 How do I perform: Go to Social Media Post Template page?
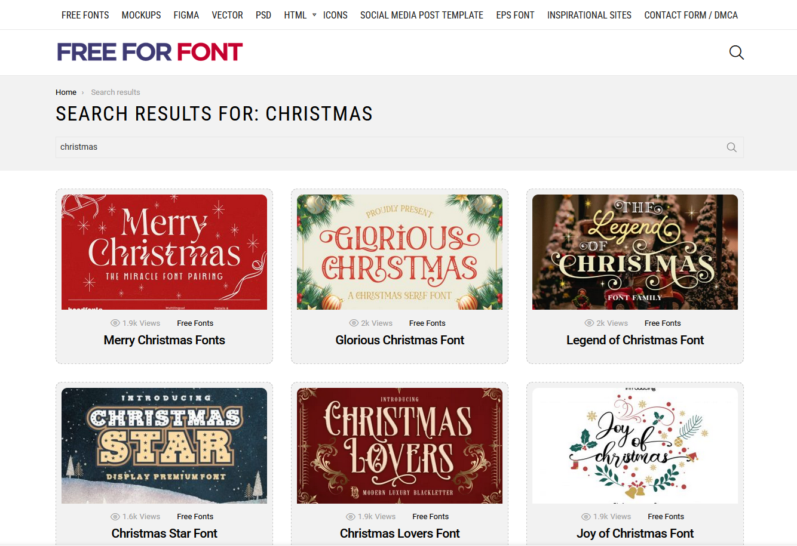421,15
